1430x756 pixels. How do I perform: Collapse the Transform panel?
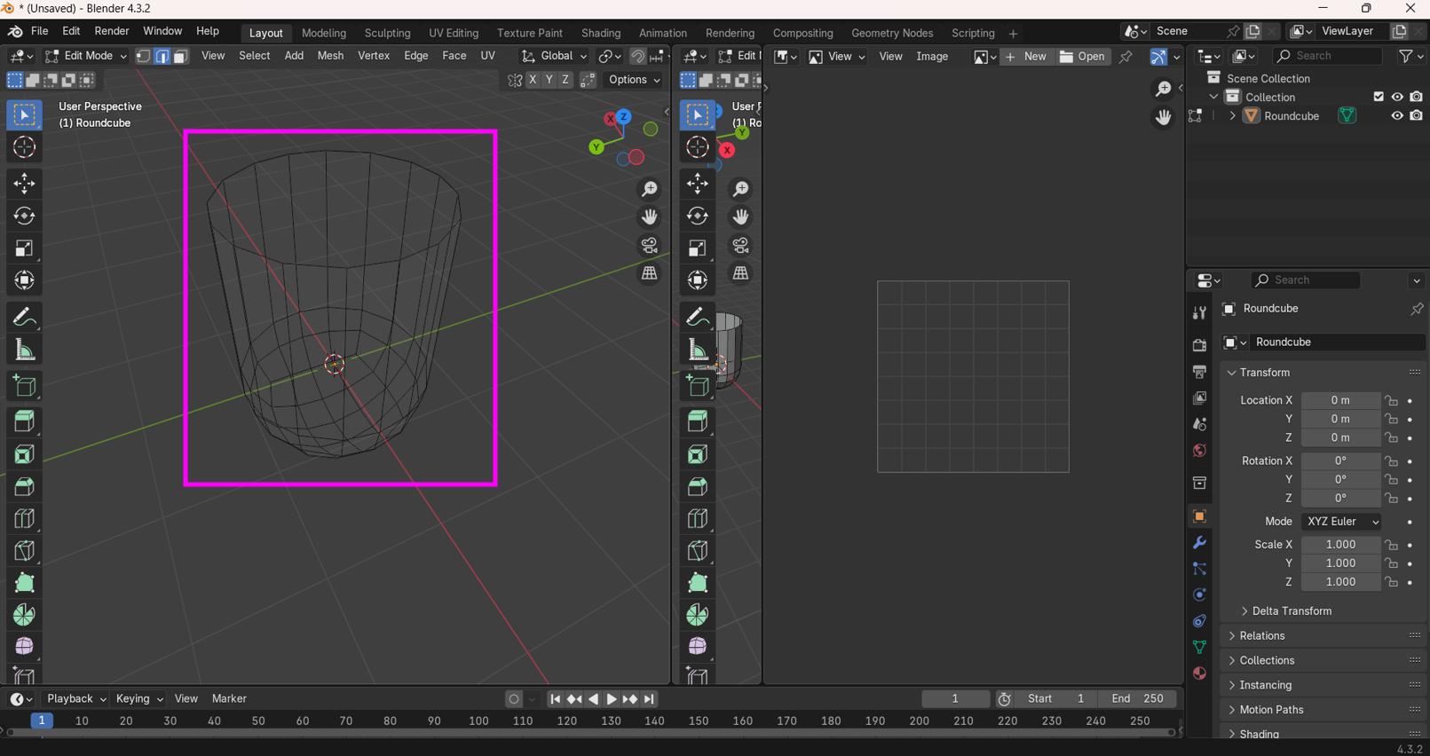pyautogui.click(x=1323, y=373)
